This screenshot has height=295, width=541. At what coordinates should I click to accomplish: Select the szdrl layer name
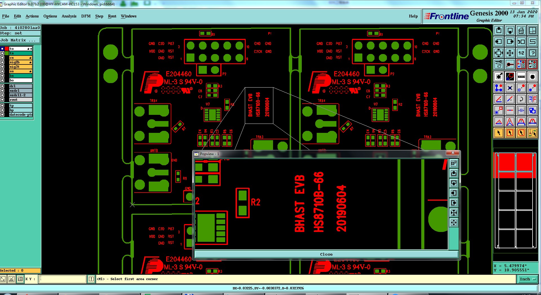tap(21, 91)
